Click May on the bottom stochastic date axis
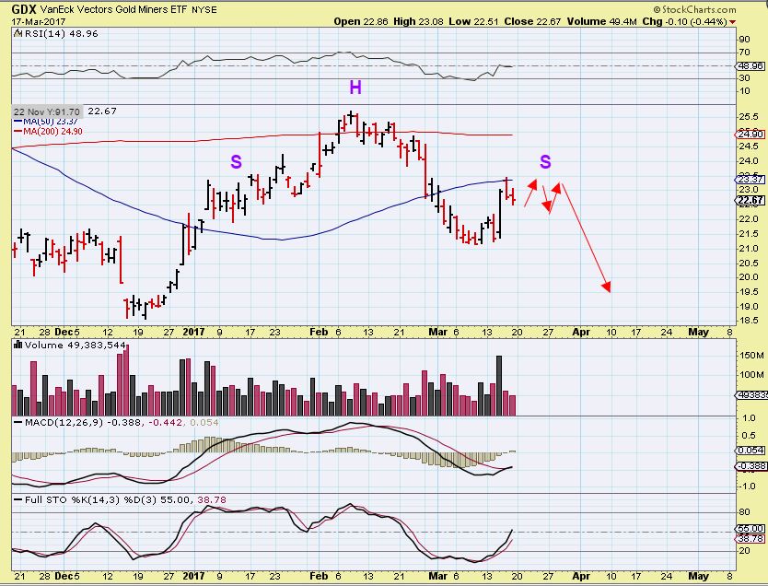Screen dimensions: 768x586 698,576
